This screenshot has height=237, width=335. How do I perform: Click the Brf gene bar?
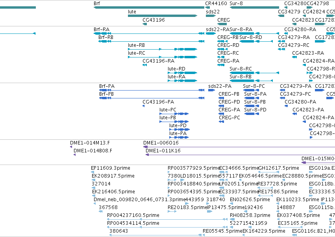pyautogui.click(x=149, y=7)
